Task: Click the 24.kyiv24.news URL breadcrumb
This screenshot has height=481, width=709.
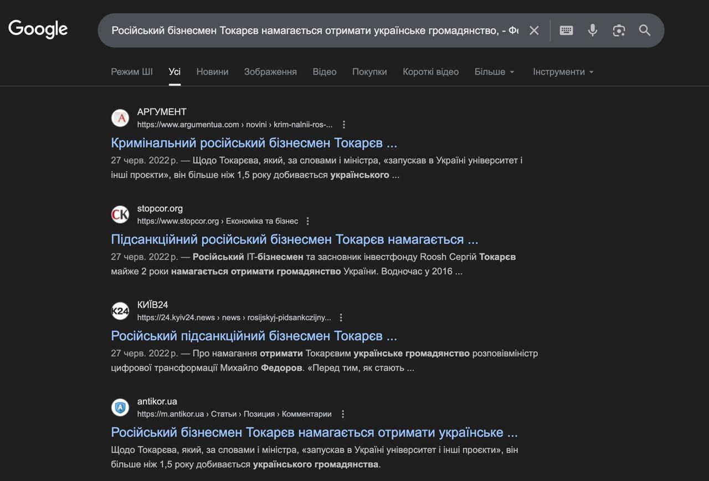Action: click(x=234, y=318)
